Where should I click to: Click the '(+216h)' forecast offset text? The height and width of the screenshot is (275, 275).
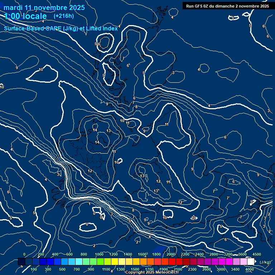coord(64,16)
